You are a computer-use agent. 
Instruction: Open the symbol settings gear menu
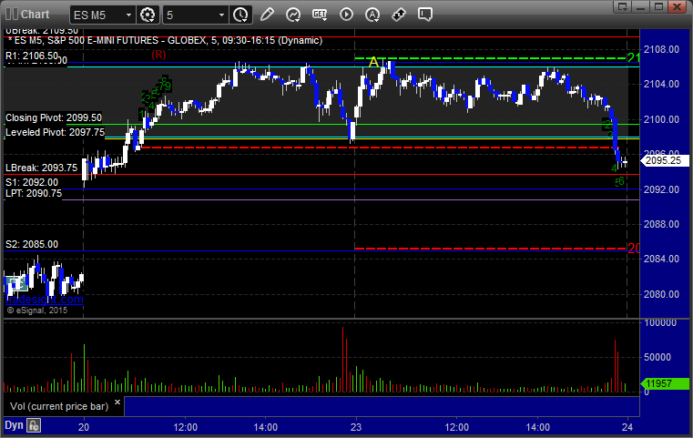pyautogui.click(x=148, y=15)
